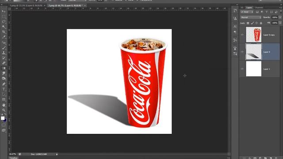Select the Brush tool
Screen dimensions: 283x159
pyautogui.click(x=4, y=48)
